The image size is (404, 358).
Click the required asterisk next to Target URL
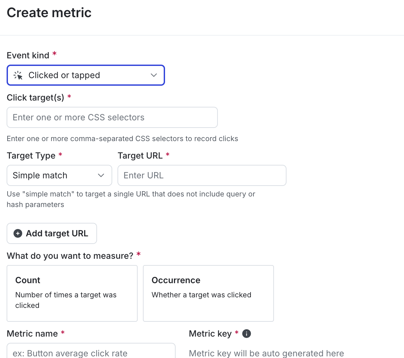coord(168,155)
